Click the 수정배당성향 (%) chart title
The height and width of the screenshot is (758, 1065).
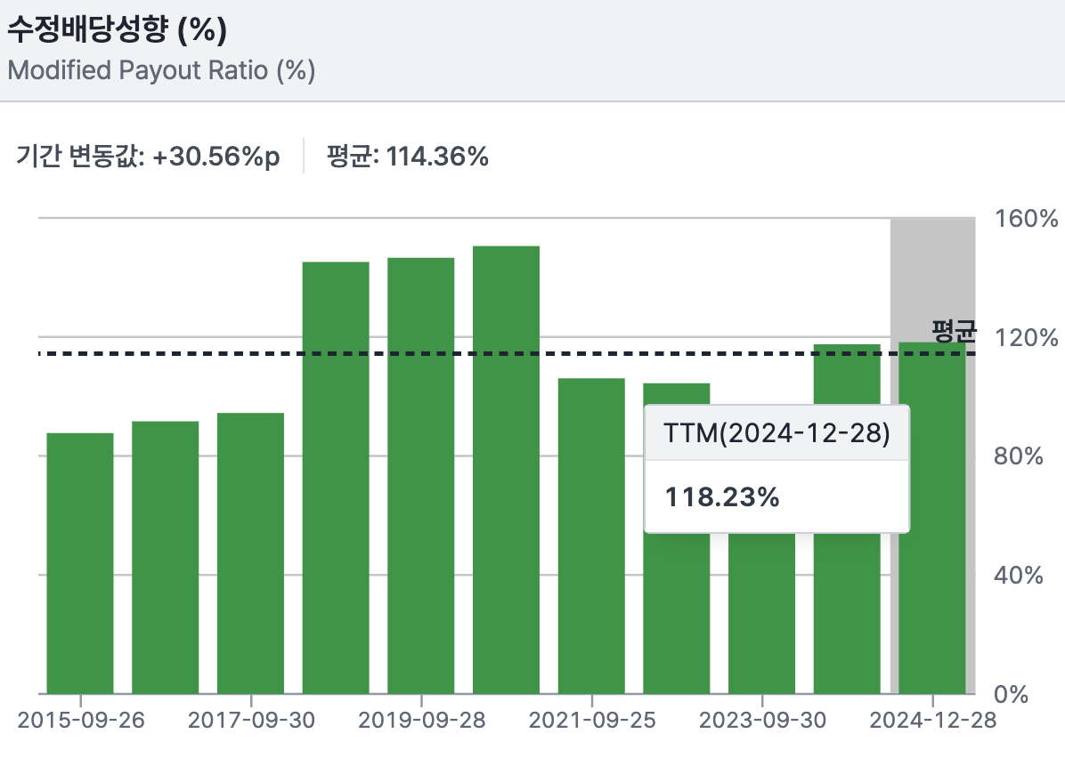pos(117,32)
